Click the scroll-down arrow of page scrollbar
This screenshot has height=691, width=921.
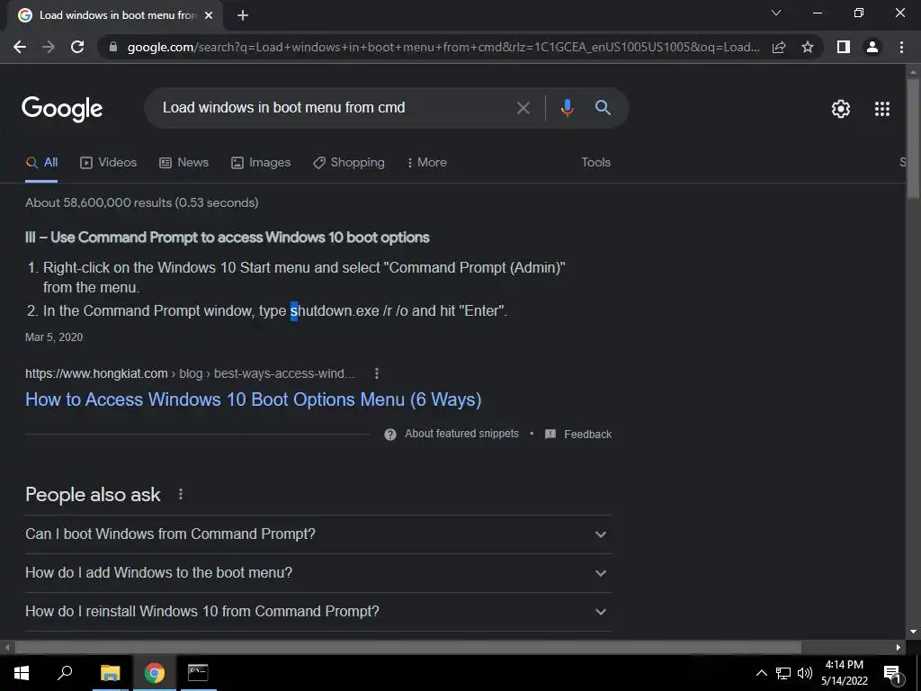[x=913, y=632]
